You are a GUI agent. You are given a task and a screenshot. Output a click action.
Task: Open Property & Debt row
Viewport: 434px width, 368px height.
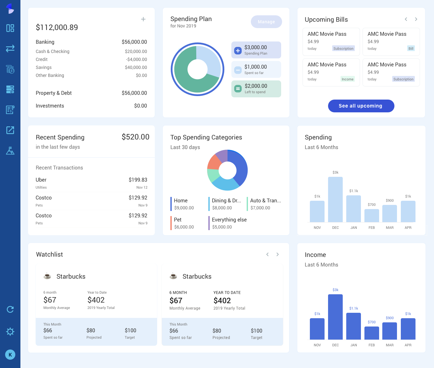click(x=91, y=93)
